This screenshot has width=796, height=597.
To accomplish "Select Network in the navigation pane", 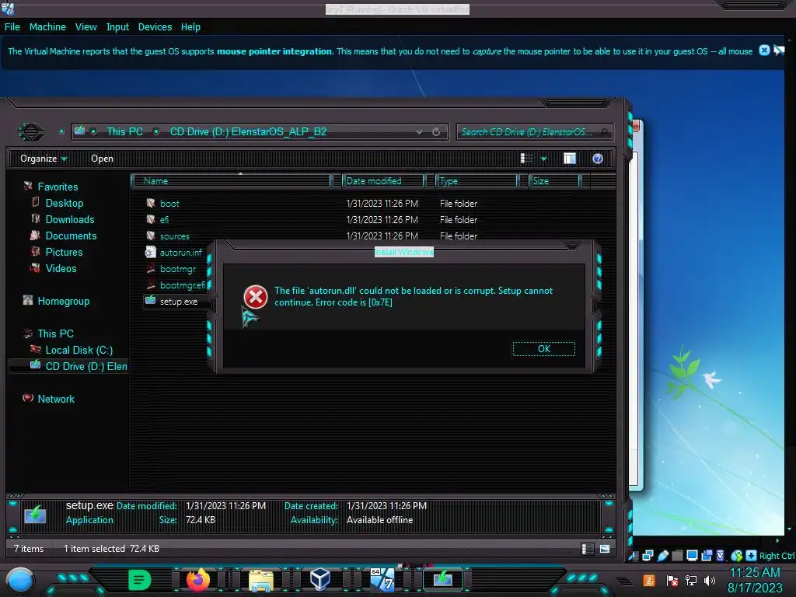I will click(56, 399).
